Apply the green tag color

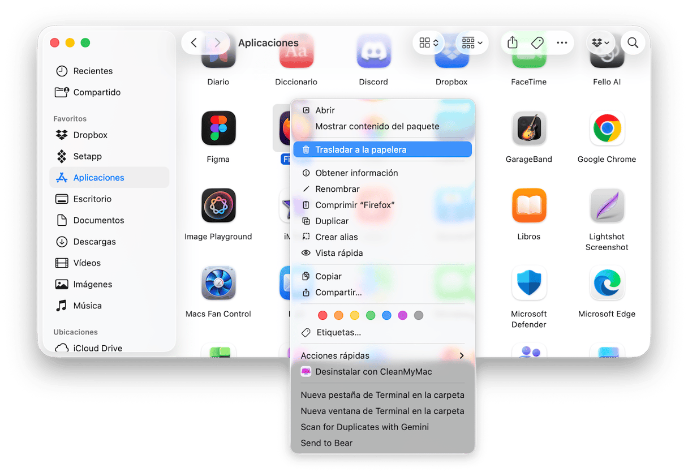point(371,315)
